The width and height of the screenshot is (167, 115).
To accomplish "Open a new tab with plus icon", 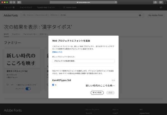I will 165,3.
